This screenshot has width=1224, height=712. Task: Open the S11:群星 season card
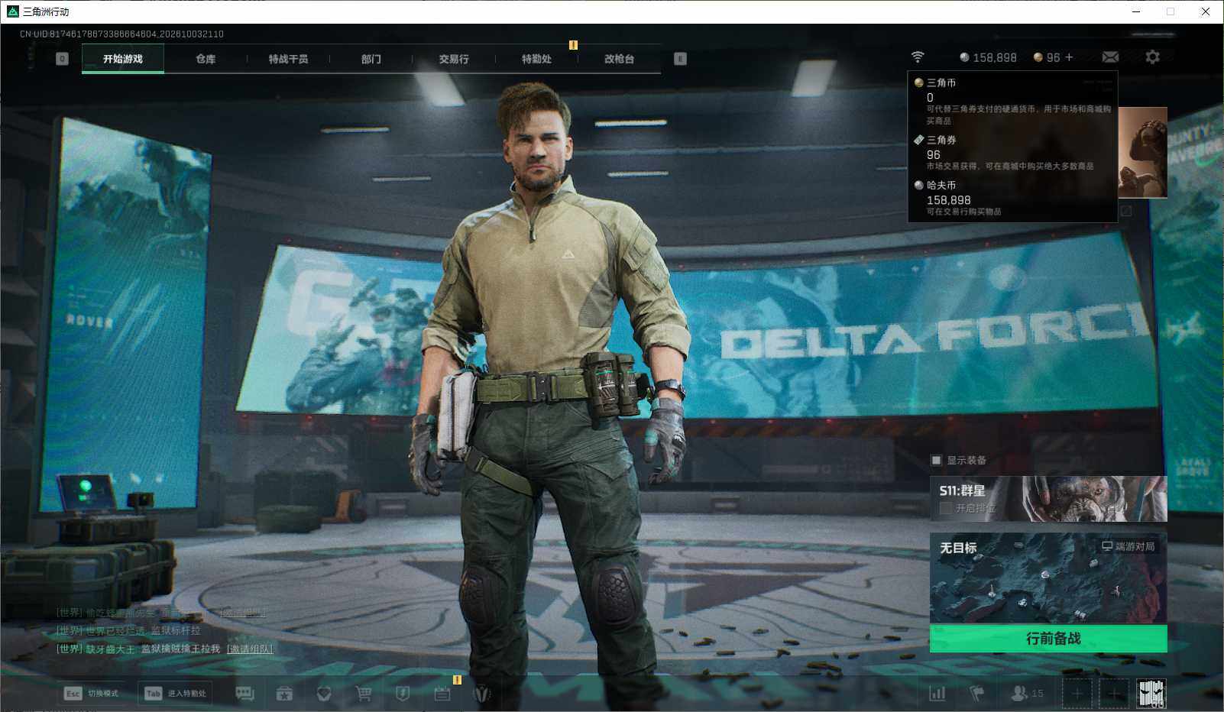(1048, 499)
